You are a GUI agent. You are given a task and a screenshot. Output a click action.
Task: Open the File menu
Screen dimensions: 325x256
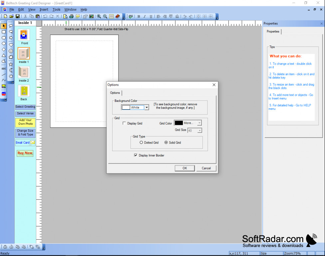[x=12, y=10]
